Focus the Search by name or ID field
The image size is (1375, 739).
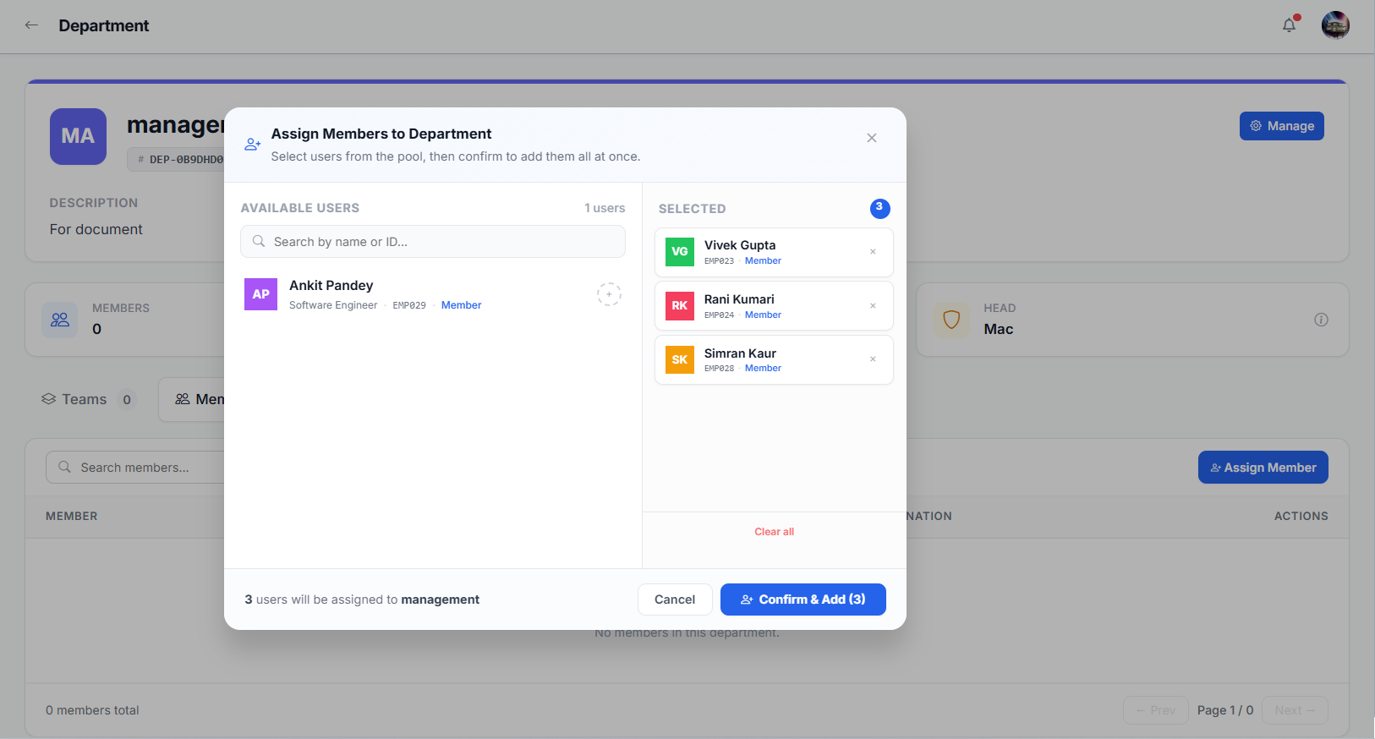tap(433, 242)
